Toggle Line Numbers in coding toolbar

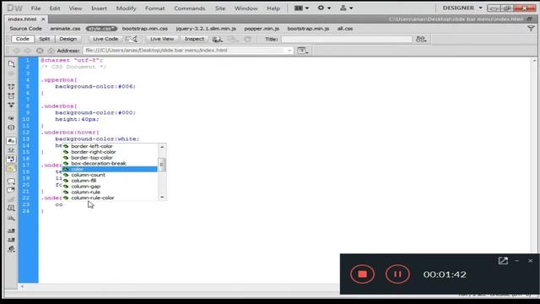click(11, 141)
